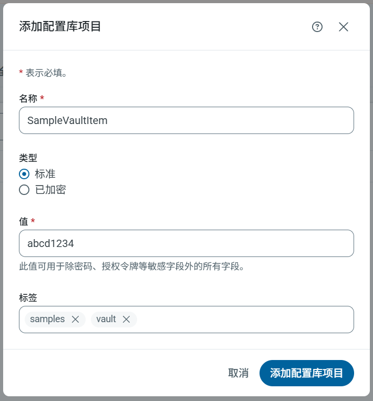373x401 pixels.
Task: Submit with the blue 添加配置库项目 button
Action: 306,373
